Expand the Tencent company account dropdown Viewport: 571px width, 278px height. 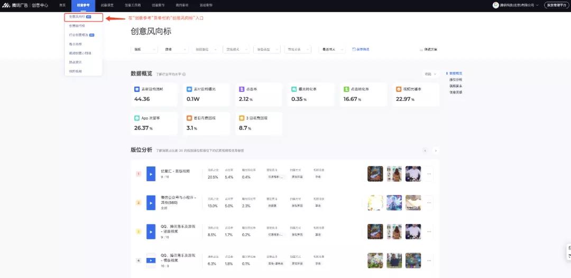(519, 5)
